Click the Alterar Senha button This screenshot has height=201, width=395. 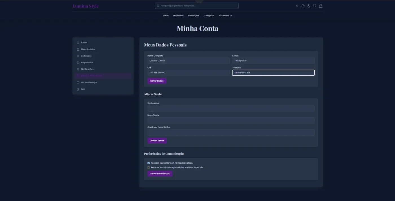tap(157, 141)
